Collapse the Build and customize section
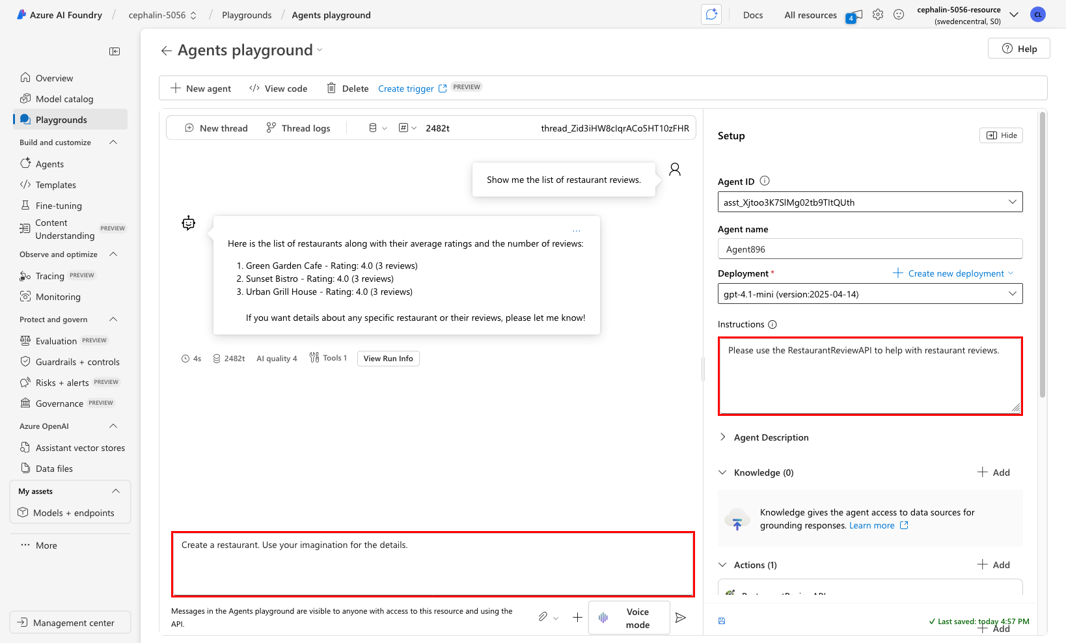1066x643 pixels. [x=113, y=142]
